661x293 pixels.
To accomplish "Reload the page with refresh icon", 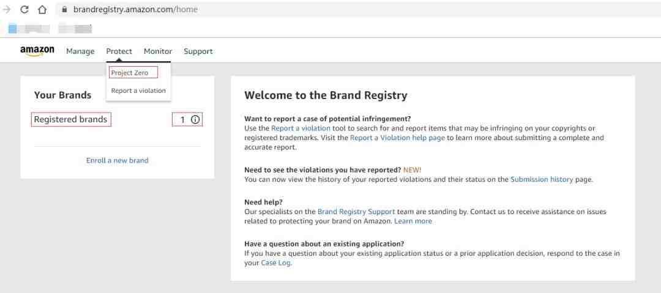I will tap(24, 9).
